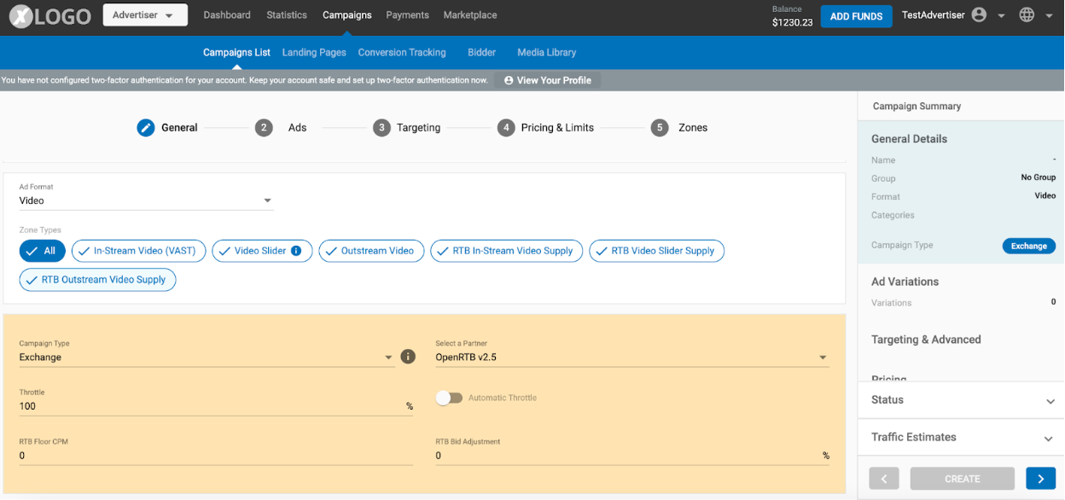1065x500 pixels.
Task: Toggle the RTB Video Slider Supply chip
Action: pos(656,251)
